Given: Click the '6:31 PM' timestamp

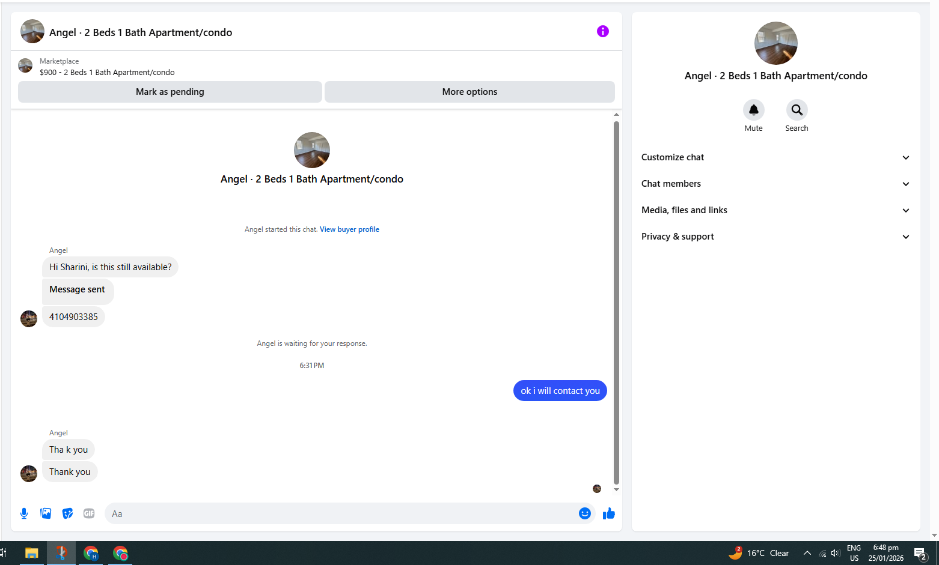Looking at the screenshot, I should tap(311, 366).
